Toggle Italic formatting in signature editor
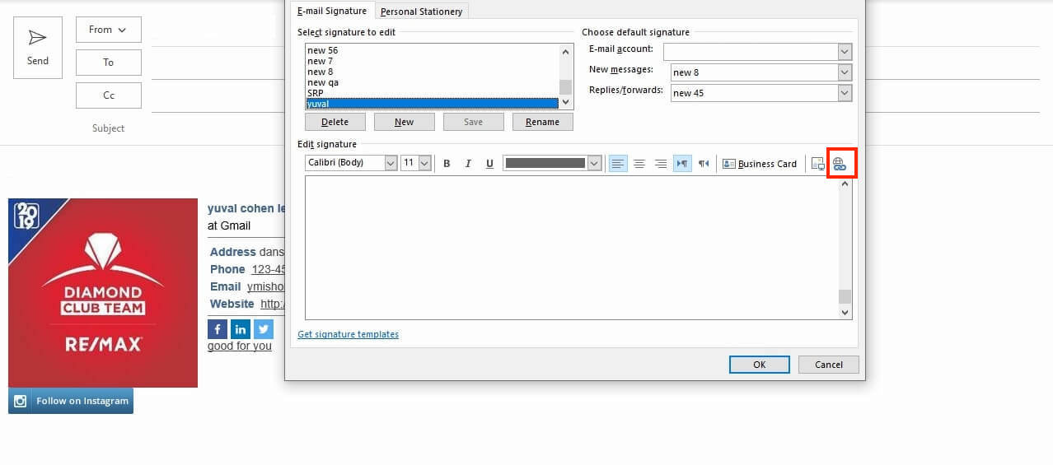This screenshot has width=1053, height=465. 468,164
